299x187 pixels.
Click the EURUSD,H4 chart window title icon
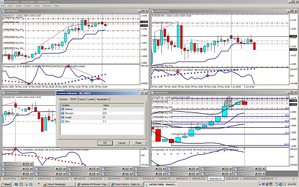(x=152, y=92)
